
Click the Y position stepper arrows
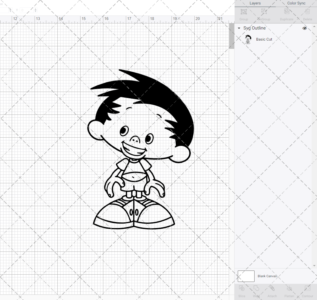(36, 10)
